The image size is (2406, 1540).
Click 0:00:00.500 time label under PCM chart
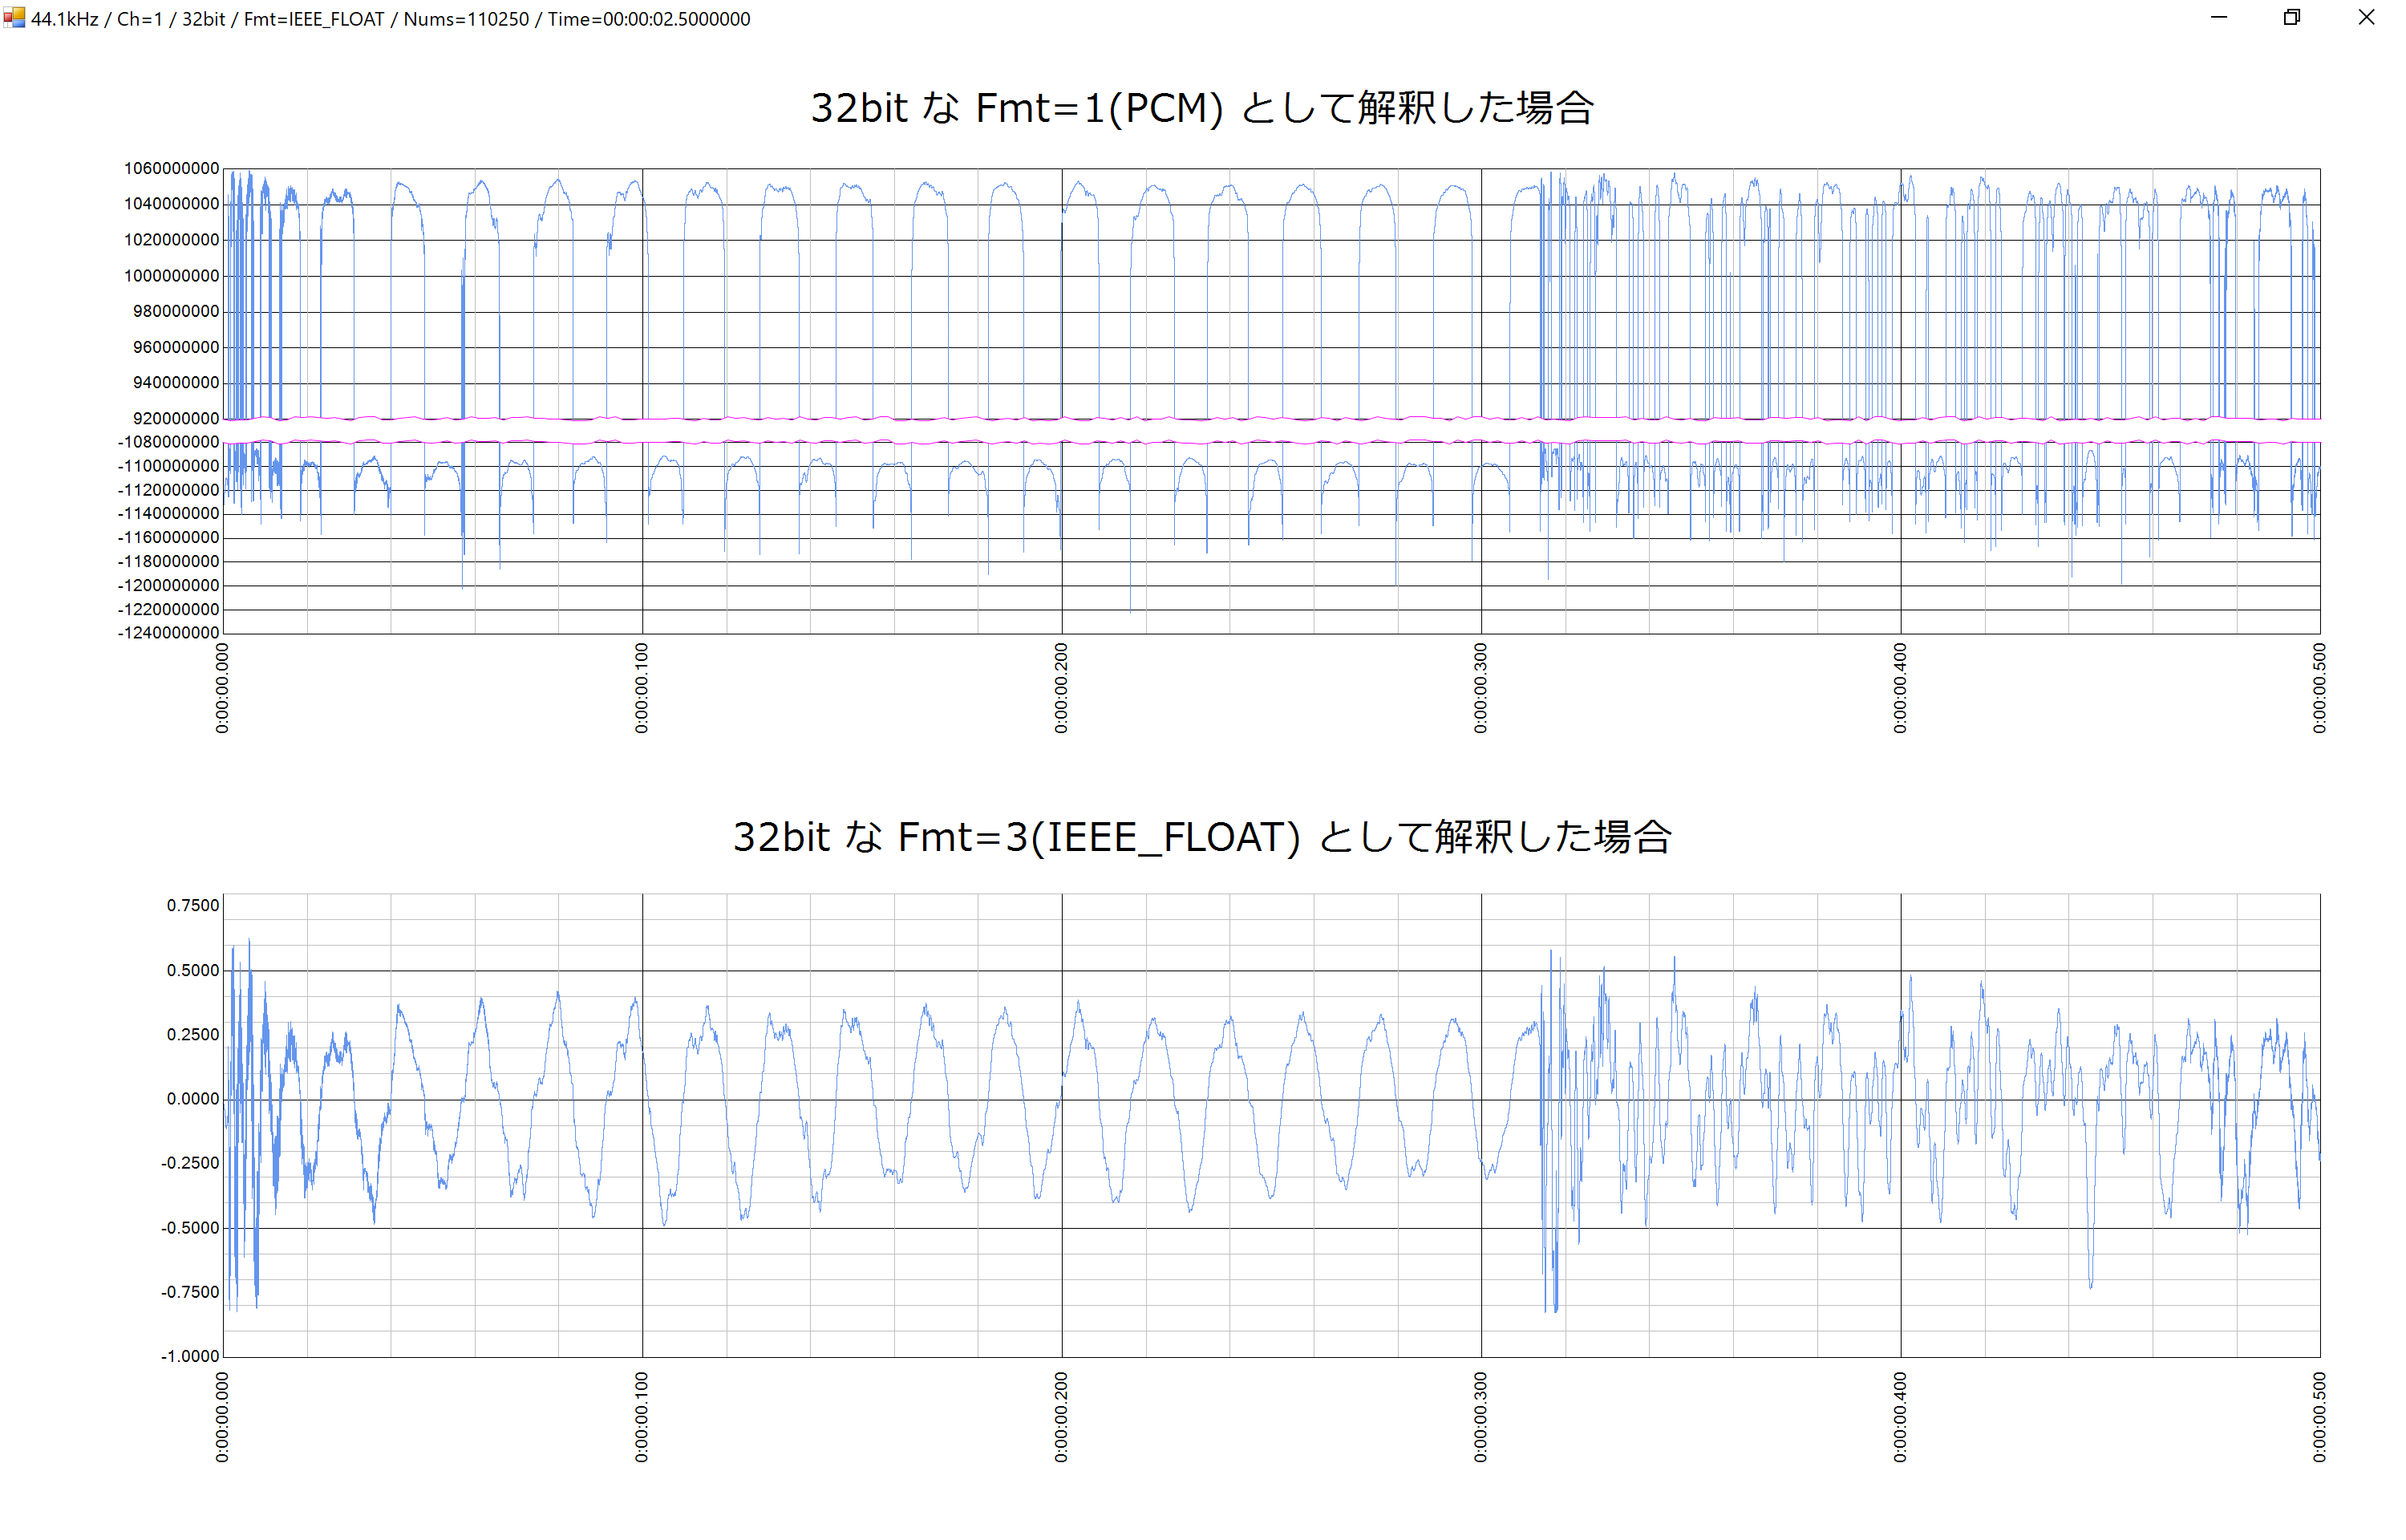coord(2319,688)
